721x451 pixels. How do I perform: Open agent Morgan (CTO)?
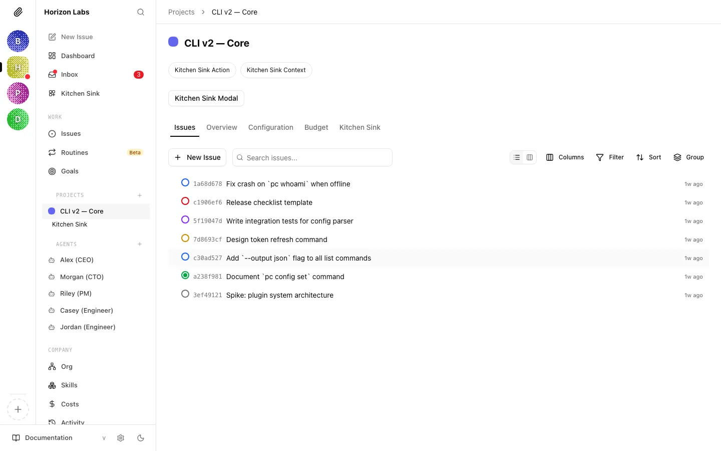(96, 277)
